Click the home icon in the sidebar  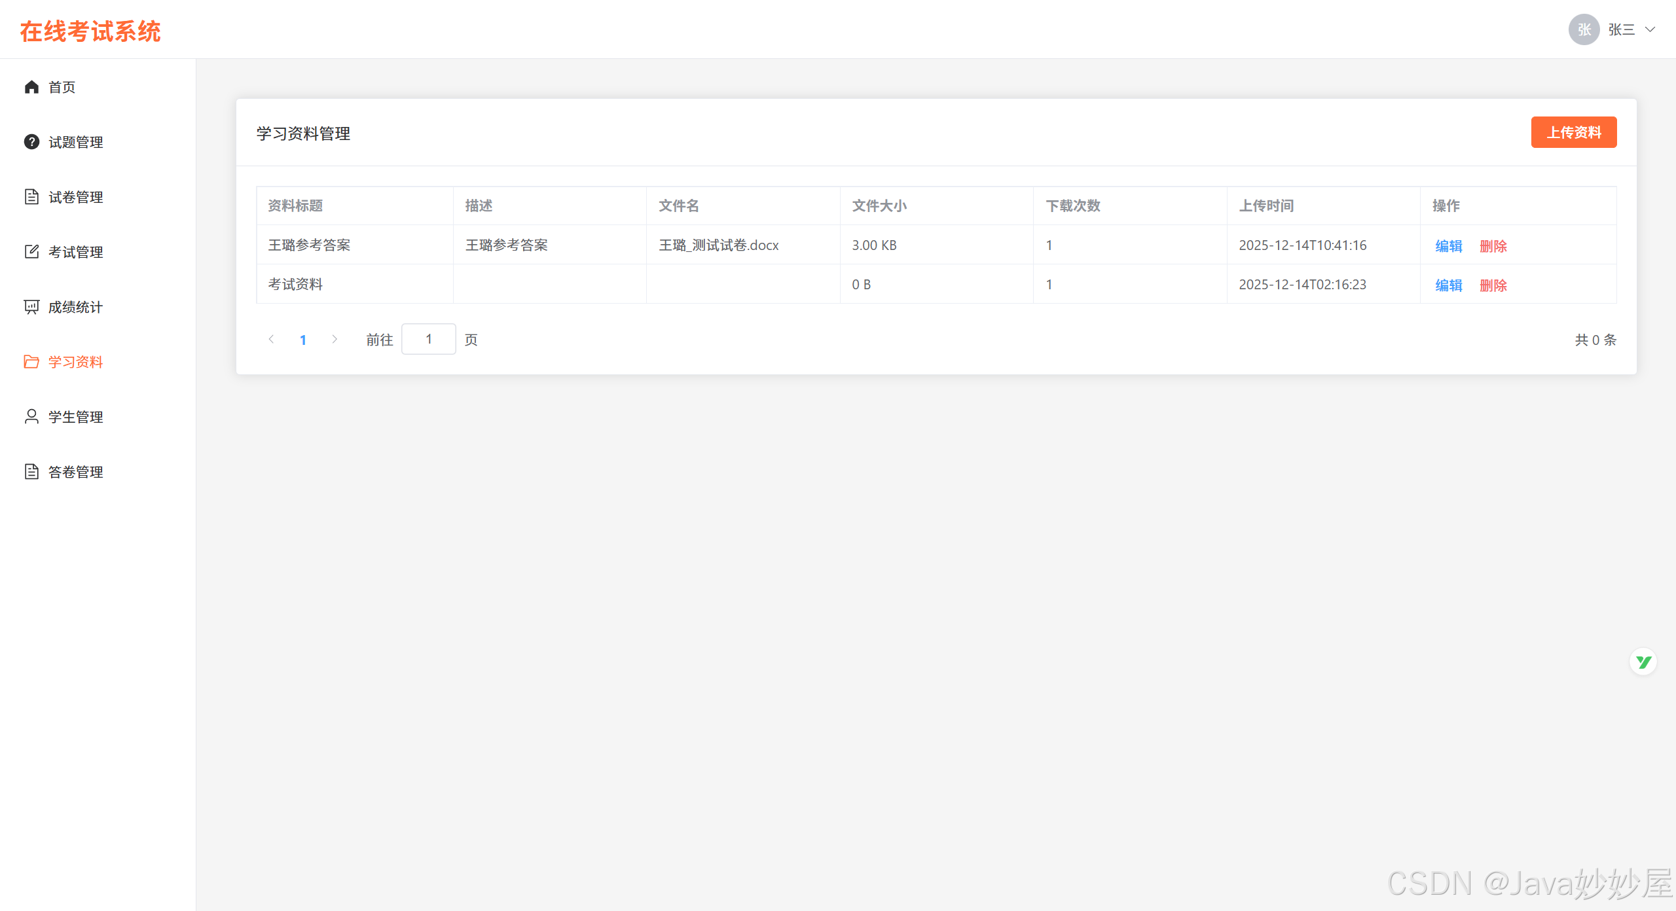[31, 87]
